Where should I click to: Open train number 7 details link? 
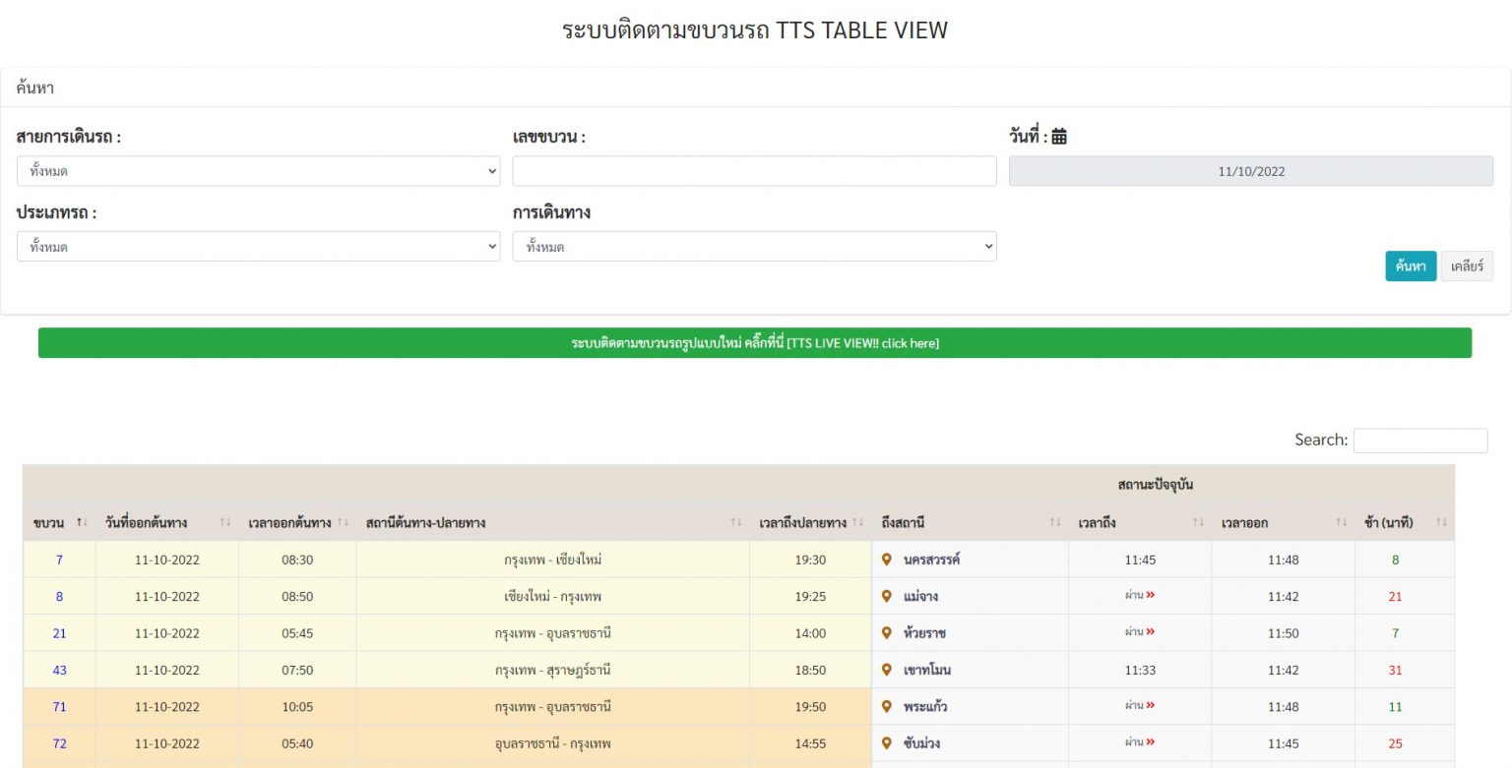59,559
